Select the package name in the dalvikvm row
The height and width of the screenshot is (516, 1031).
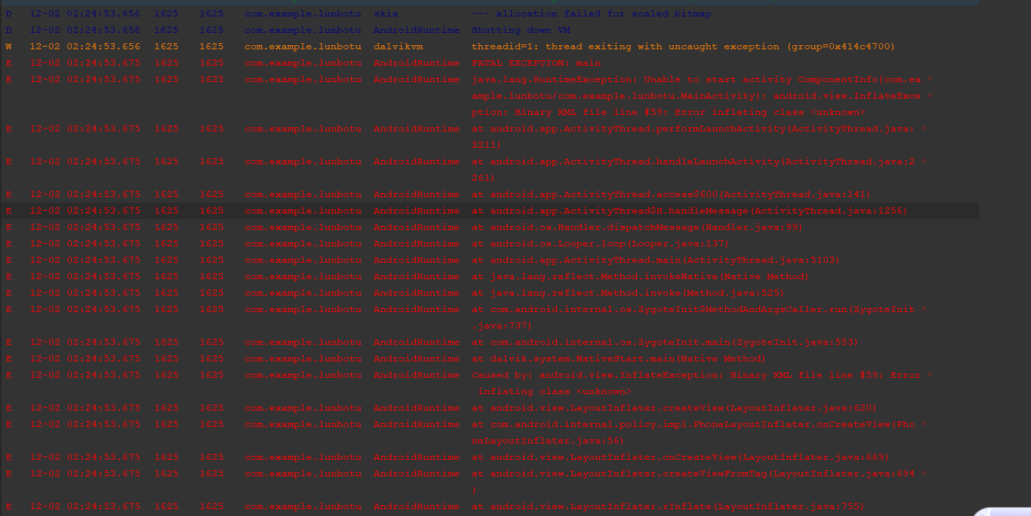point(303,47)
